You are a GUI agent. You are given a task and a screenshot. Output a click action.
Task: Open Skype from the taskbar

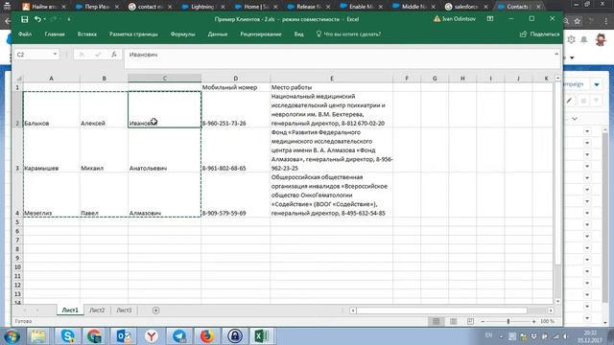(x=67, y=336)
